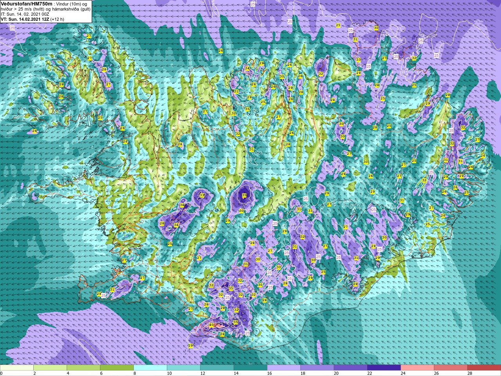Click the 0–2 m/s pale yellow legend swatch
Screen dimensions: 501x376
[17, 368]
